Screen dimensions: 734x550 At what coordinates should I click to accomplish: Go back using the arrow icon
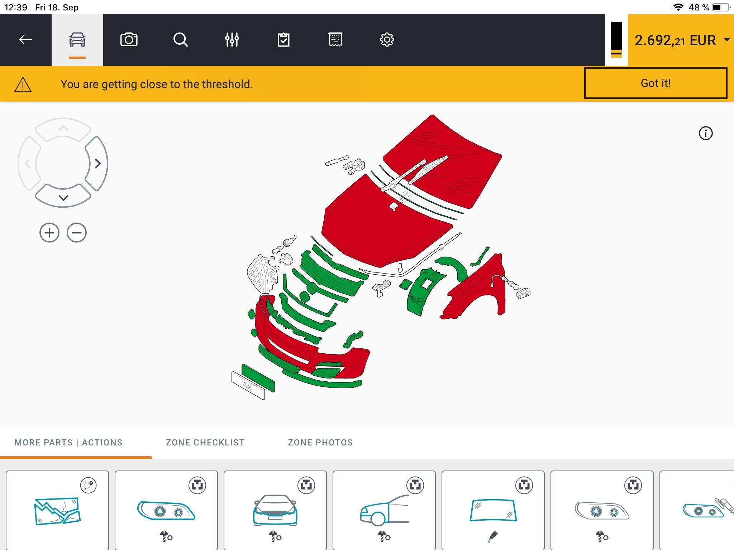click(x=25, y=40)
